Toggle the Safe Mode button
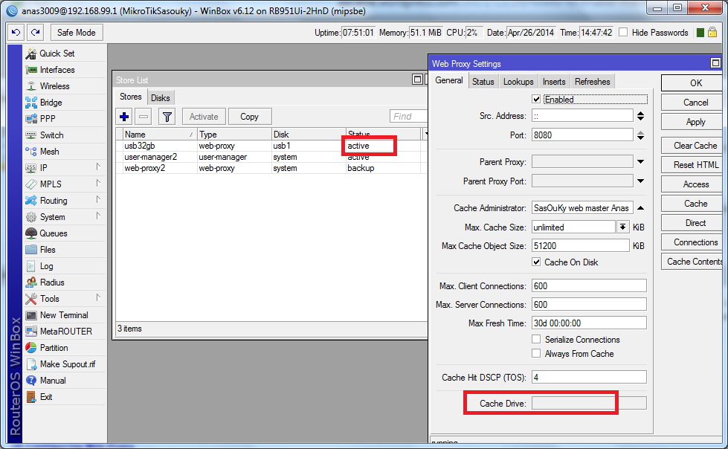This screenshot has height=449, width=728. pos(76,33)
